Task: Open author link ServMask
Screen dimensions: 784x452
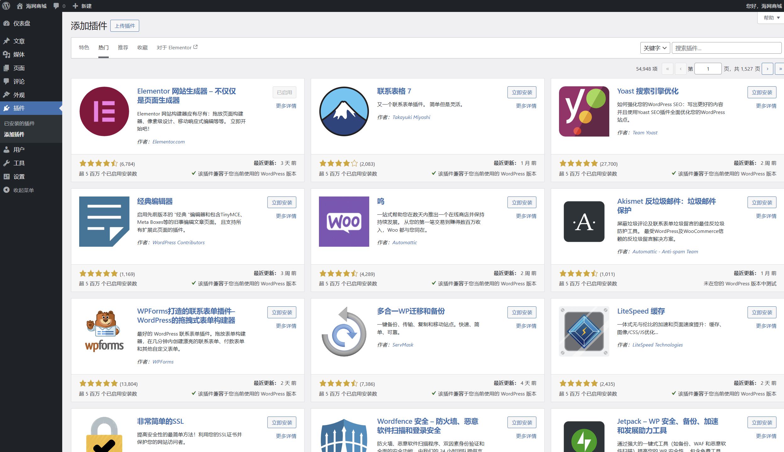Action: coord(403,345)
